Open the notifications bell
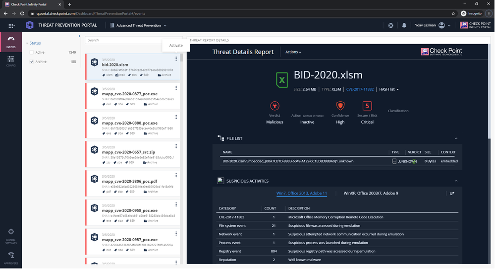The width and height of the screenshot is (495, 270). point(404,26)
